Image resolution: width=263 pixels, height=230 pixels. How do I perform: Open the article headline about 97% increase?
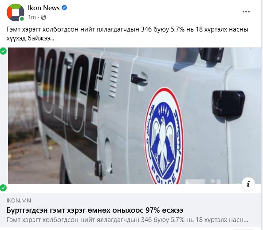(95, 210)
